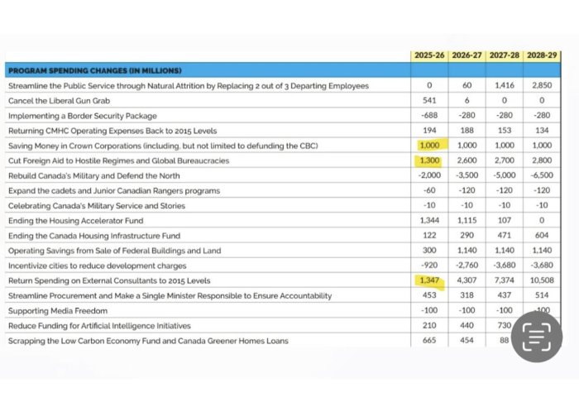Click the highlighted 1,347 External Consultants value

[429, 280]
